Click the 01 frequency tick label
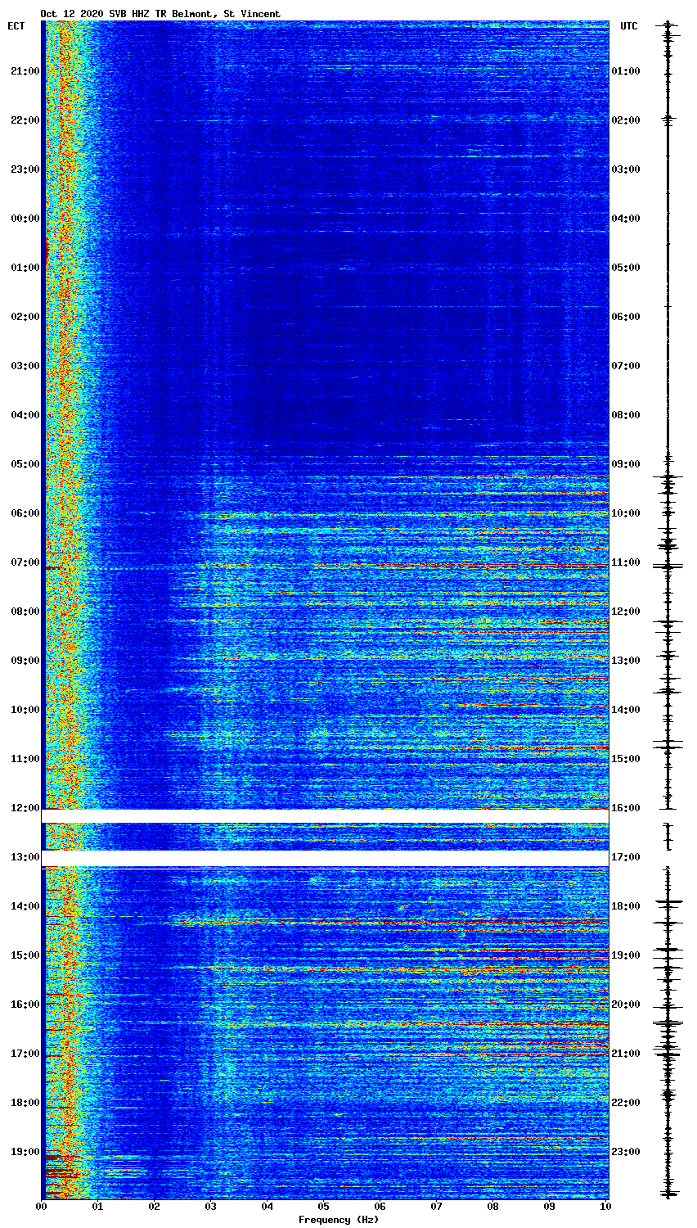697x1228 pixels. pos(97,1207)
